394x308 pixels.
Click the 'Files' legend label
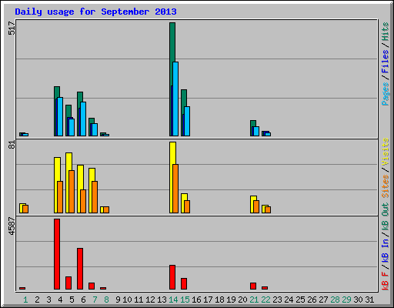pos(385,61)
